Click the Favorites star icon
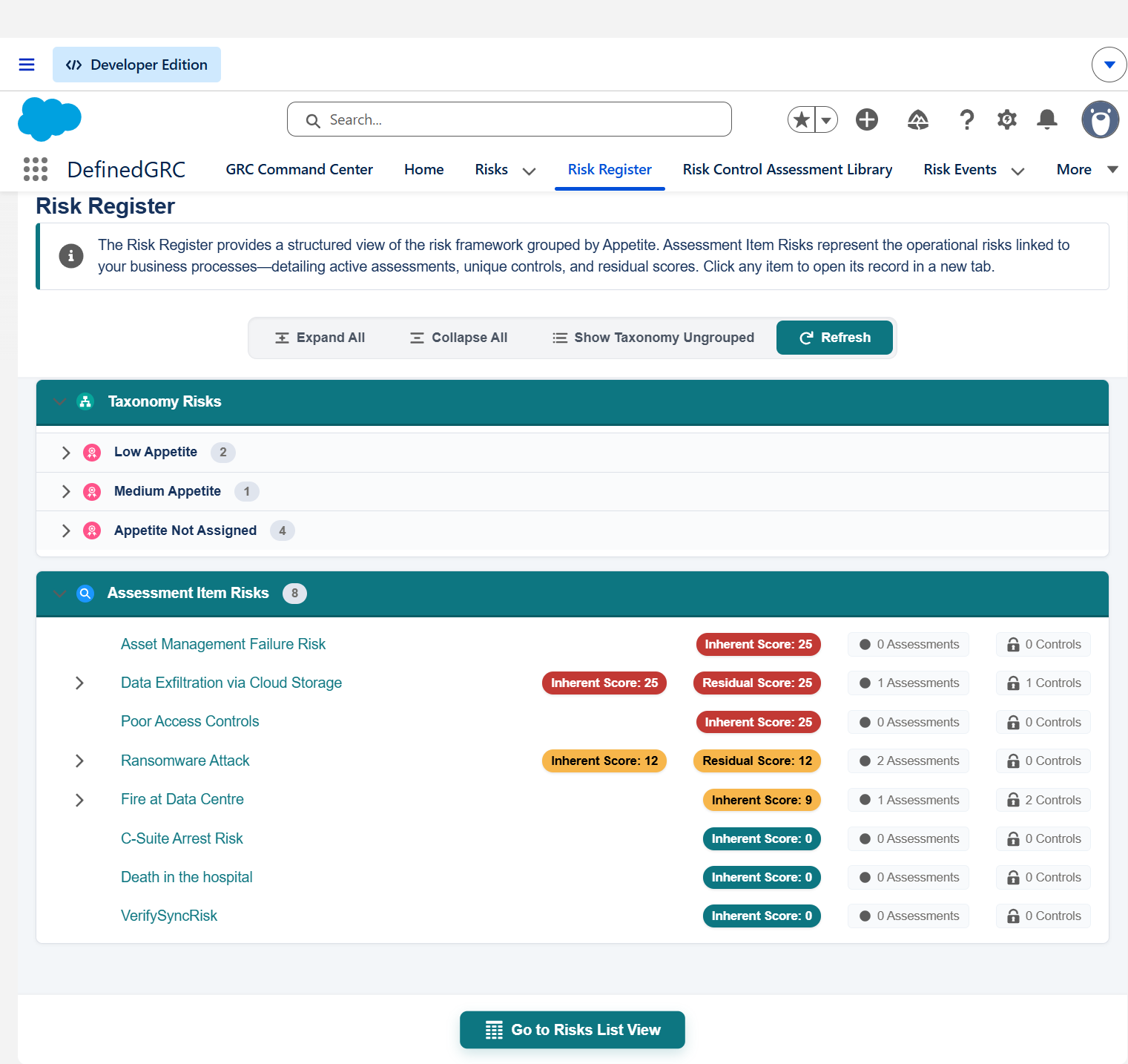The width and height of the screenshot is (1128, 1064). (x=801, y=119)
